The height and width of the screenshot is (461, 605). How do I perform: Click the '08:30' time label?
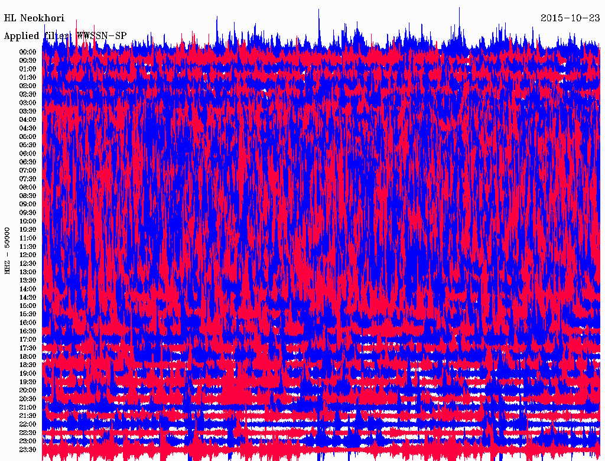[28, 196]
